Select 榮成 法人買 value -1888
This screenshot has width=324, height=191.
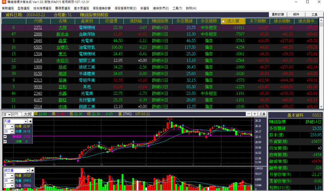click(x=240, y=67)
